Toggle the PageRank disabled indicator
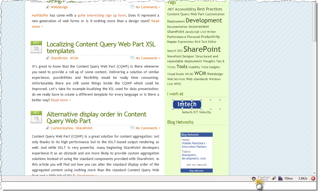The height and width of the screenshot is (191, 318). click(x=264, y=178)
